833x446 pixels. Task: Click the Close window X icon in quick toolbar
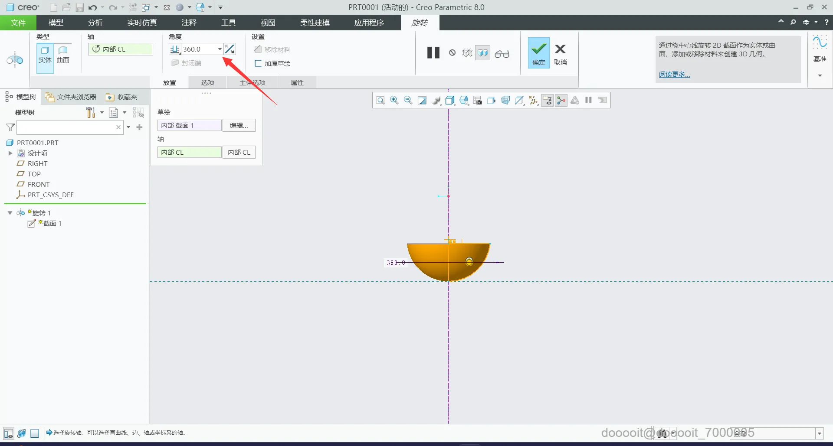click(x=167, y=7)
